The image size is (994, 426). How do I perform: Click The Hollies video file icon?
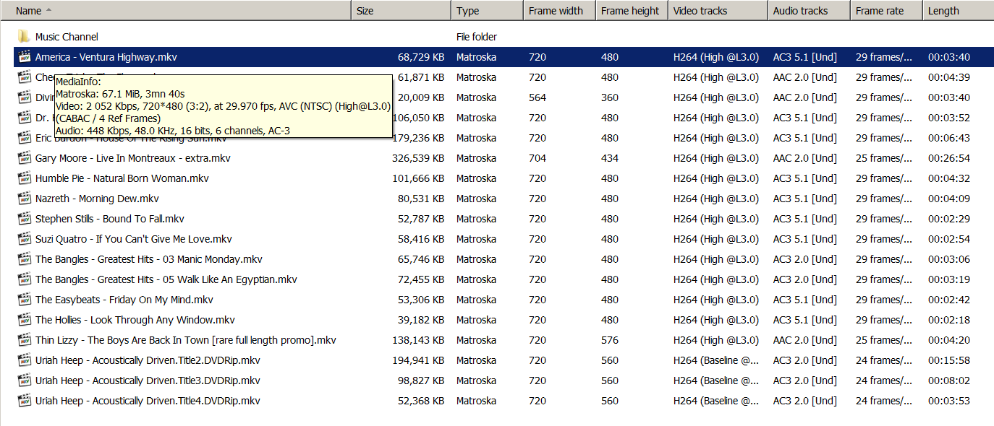point(24,320)
